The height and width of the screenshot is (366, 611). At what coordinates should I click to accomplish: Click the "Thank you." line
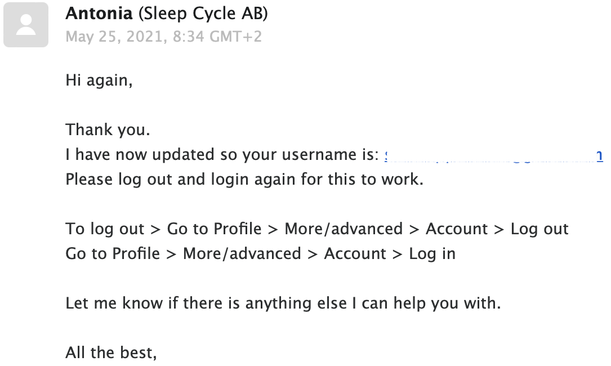(x=108, y=130)
